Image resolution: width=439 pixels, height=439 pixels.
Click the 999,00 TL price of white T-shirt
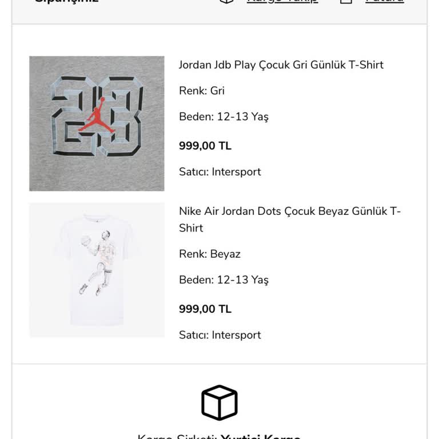[205, 309]
